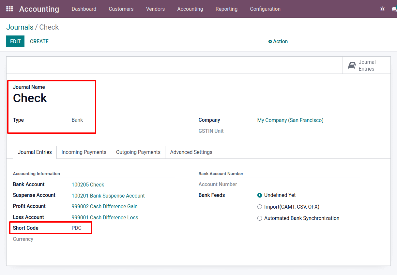Open the Configuration menu
Image resolution: width=397 pixels, height=275 pixels.
tap(265, 9)
